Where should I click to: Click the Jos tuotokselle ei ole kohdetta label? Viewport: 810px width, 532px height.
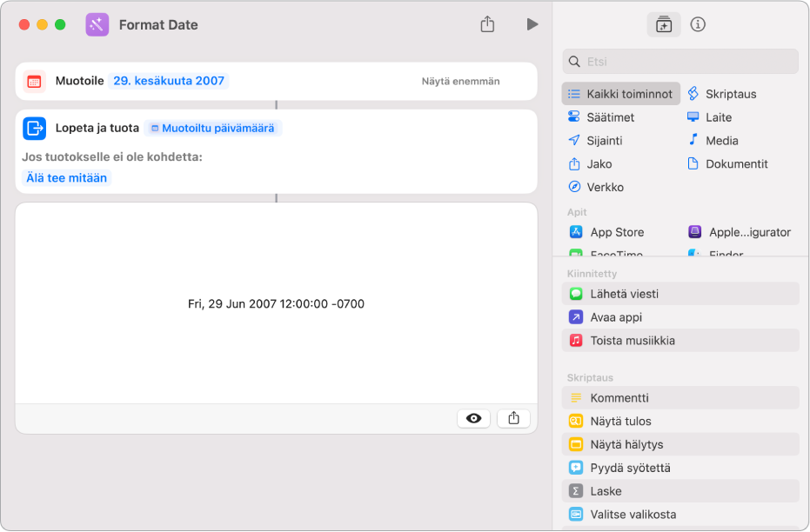112,156
